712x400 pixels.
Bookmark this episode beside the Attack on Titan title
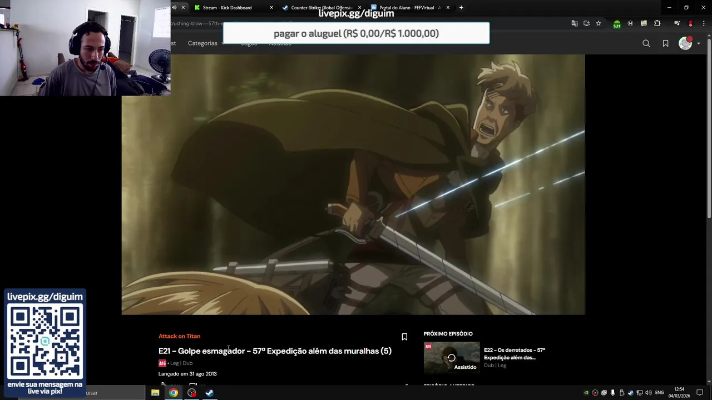[x=404, y=337]
